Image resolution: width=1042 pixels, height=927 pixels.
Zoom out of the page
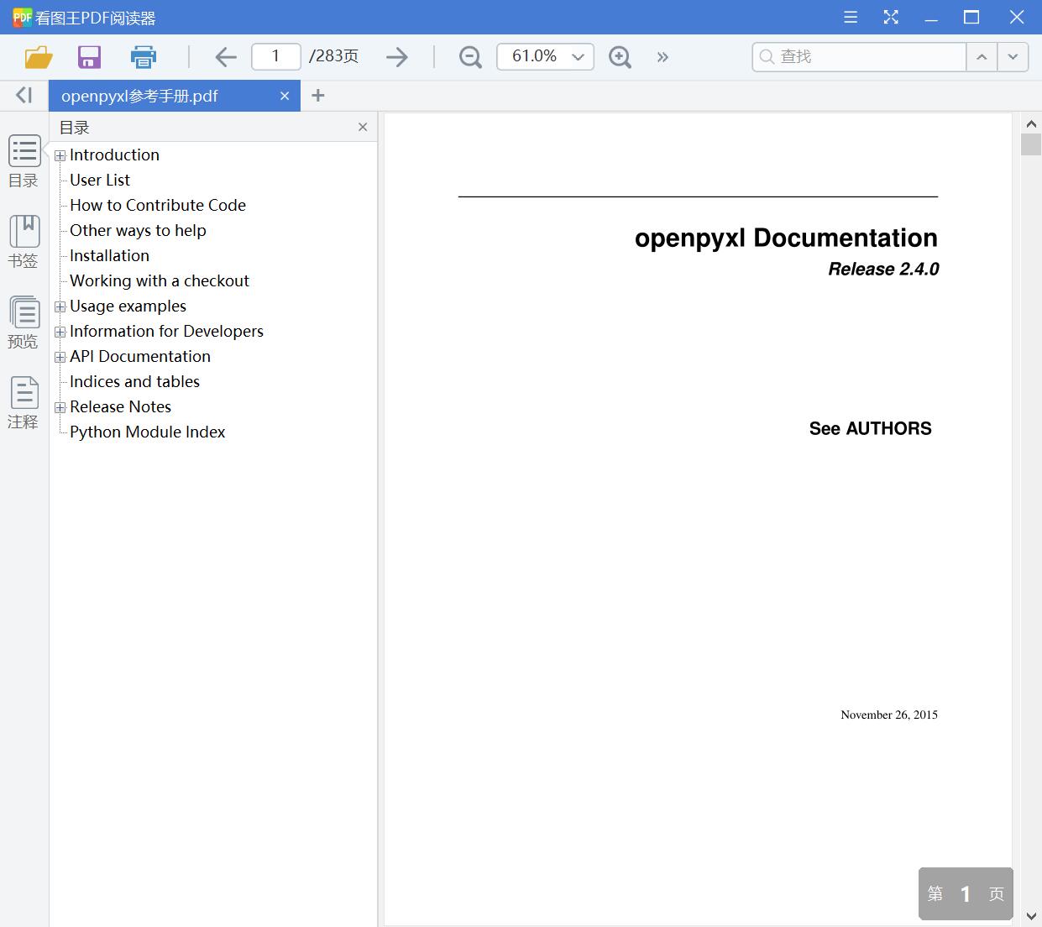tap(469, 56)
